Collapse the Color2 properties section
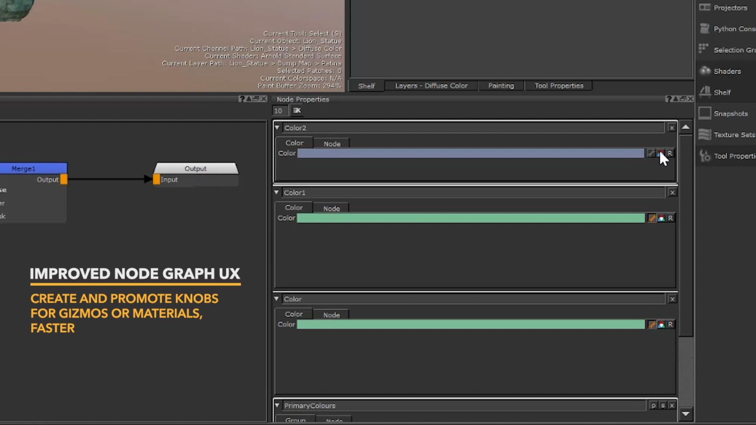This screenshot has width=756, height=425. (277, 128)
